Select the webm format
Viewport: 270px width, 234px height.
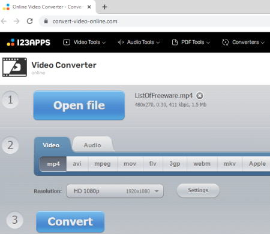(x=202, y=164)
